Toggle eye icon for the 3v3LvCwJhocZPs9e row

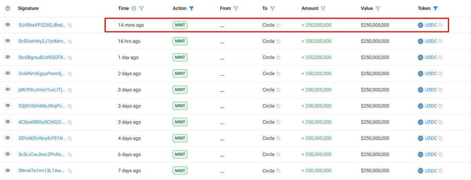pyautogui.click(x=8, y=155)
